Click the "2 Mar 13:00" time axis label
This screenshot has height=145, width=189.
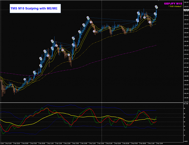tap(160, 143)
